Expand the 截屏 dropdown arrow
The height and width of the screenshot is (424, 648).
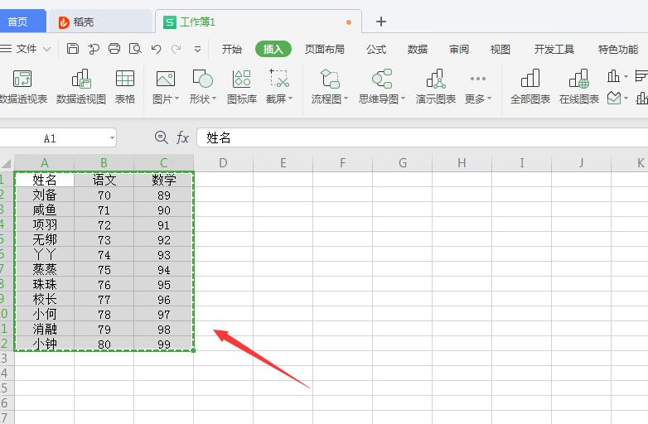click(290, 99)
